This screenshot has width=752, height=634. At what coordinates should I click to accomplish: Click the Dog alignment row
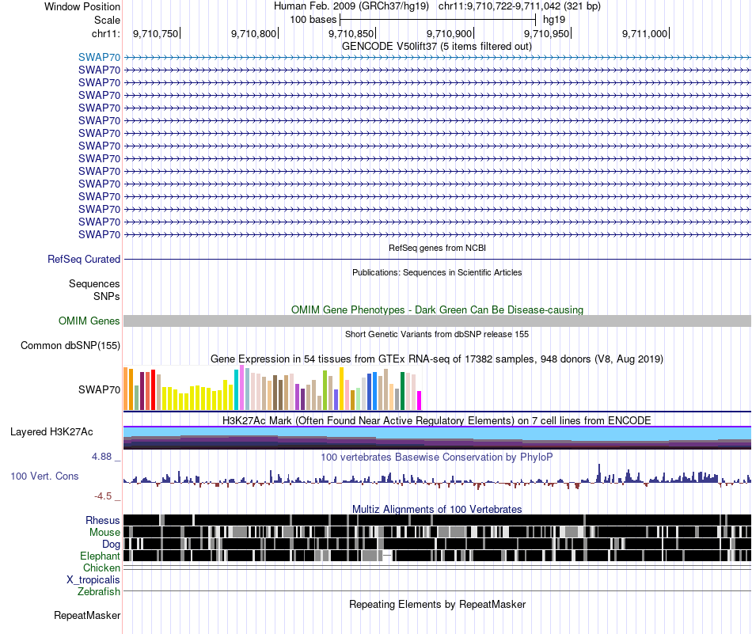(437, 544)
